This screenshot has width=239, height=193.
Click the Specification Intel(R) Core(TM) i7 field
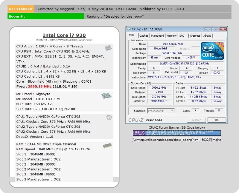[185, 64]
